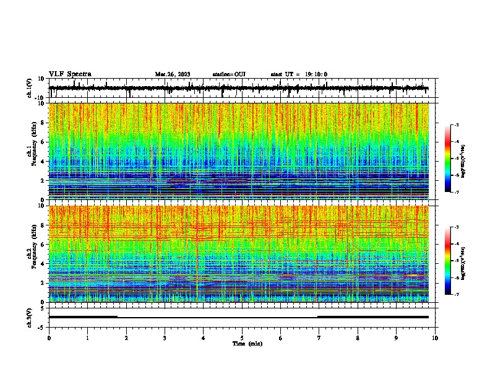
Task: Click the "4" kHz tick of ch.1 spectrogram
Action: pyautogui.click(x=43, y=162)
